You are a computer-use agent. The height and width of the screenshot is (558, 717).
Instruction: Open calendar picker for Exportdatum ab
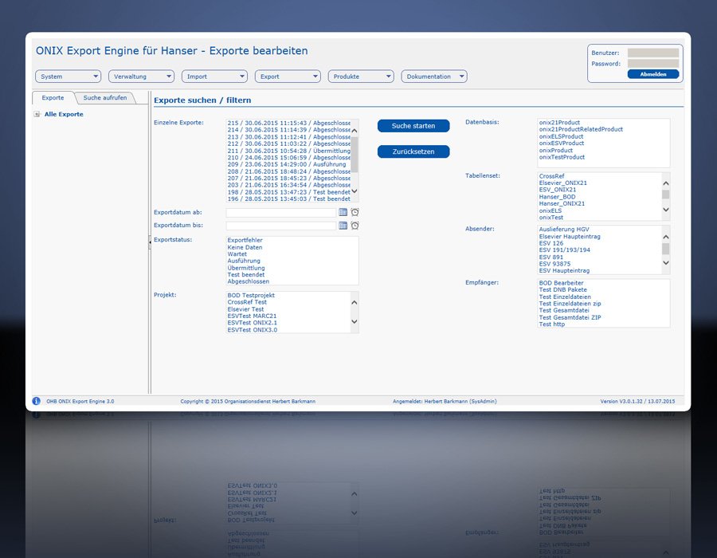(343, 212)
